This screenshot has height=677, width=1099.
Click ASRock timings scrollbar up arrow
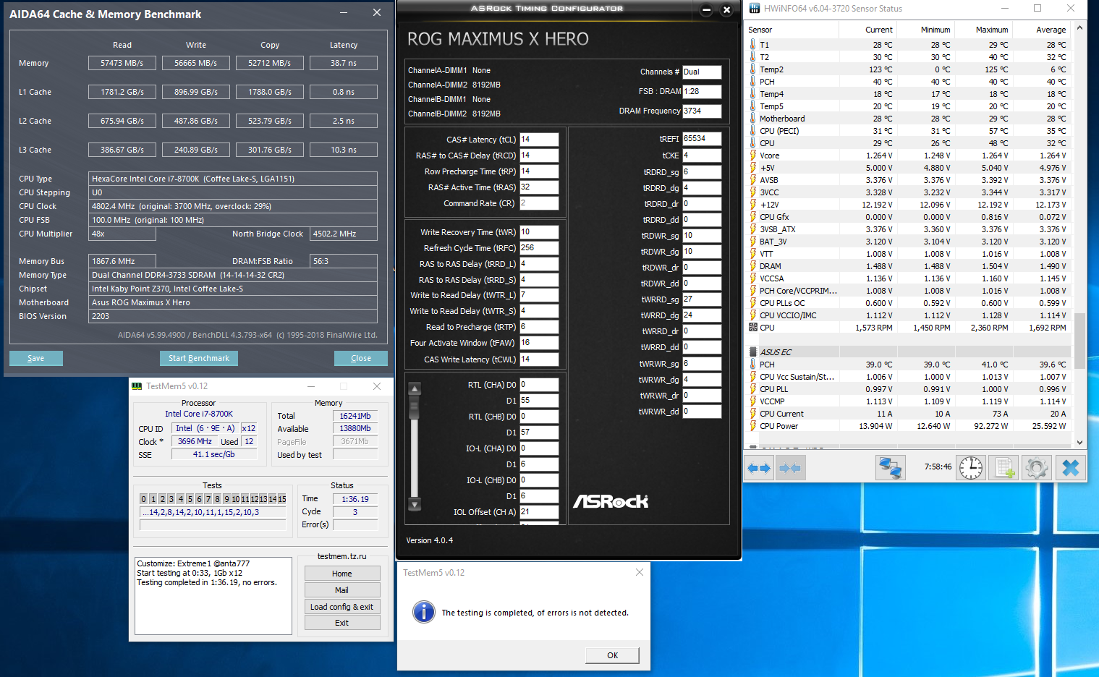pos(415,388)
